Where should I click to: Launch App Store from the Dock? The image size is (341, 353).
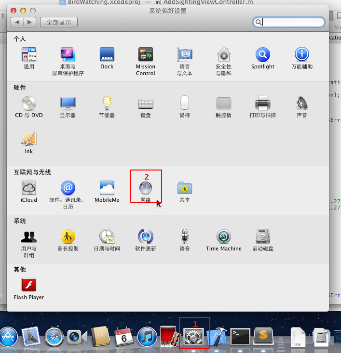[x=9, y=337]
